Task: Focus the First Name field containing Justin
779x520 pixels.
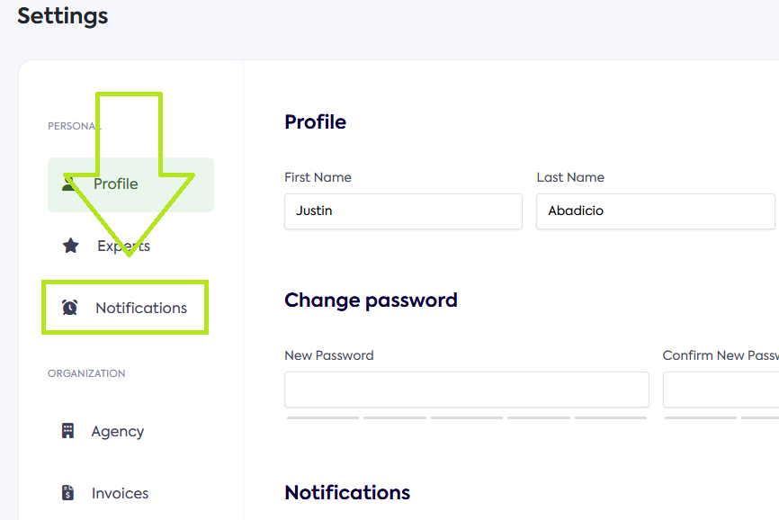Action: pyautogui.click(x=403, y=211)
